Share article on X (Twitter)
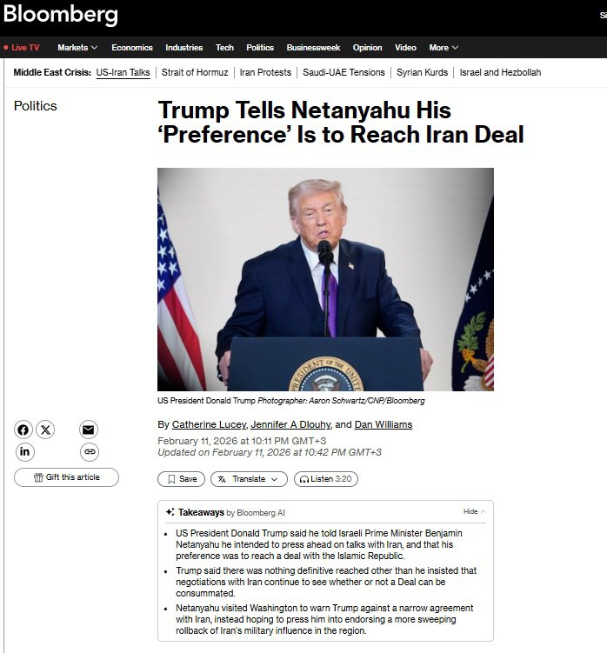607x653 pixels. tap(45, 430)
